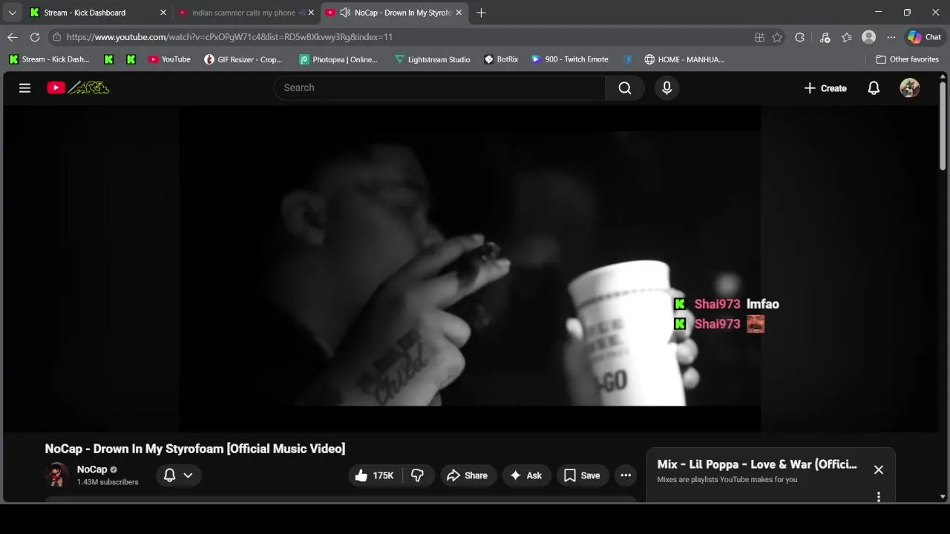Open media control music-note icon
The image size is (950, 534).
(825, 37)
